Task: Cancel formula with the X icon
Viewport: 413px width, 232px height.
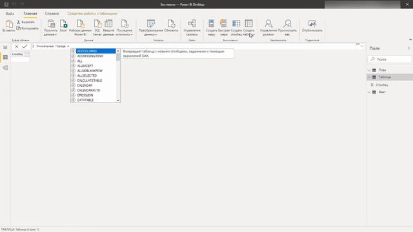Action: pyautogui.click(x=17, y=46)
